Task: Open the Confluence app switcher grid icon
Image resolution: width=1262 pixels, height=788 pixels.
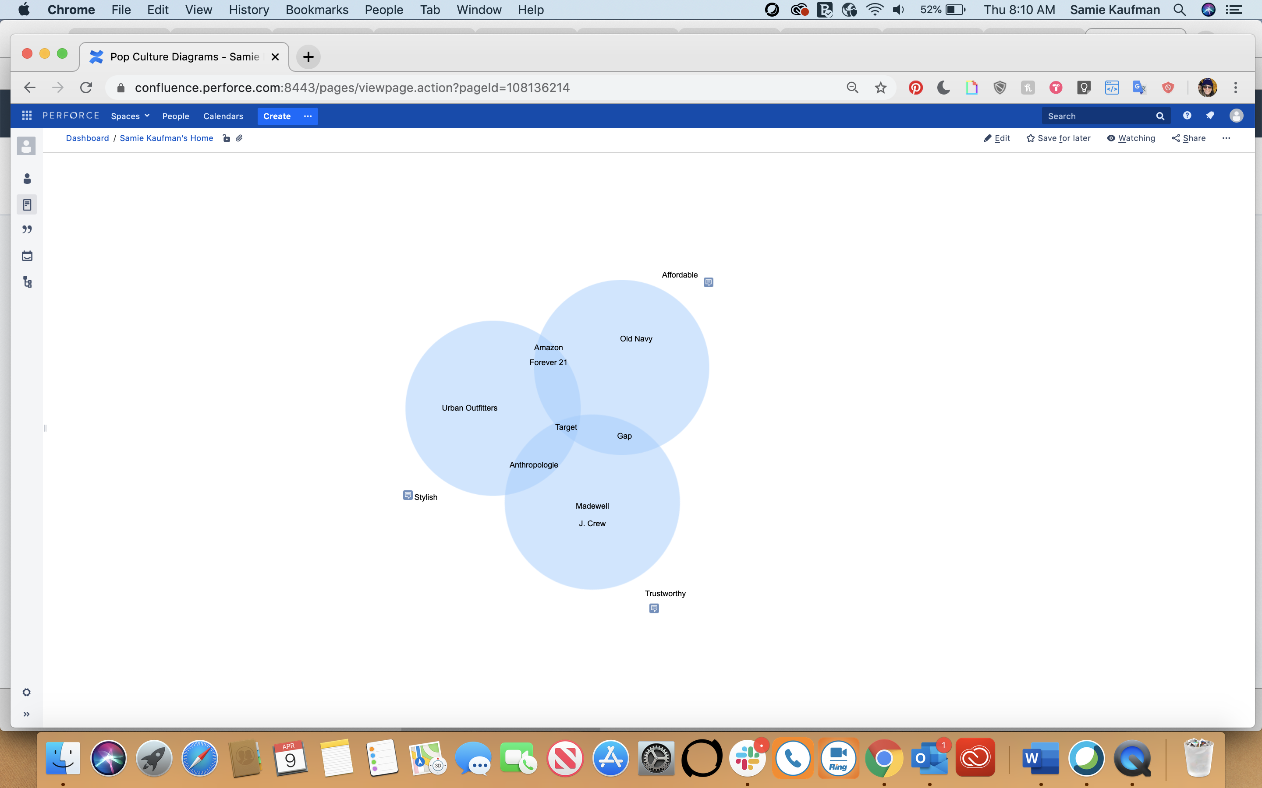Action: click(27, 116)
